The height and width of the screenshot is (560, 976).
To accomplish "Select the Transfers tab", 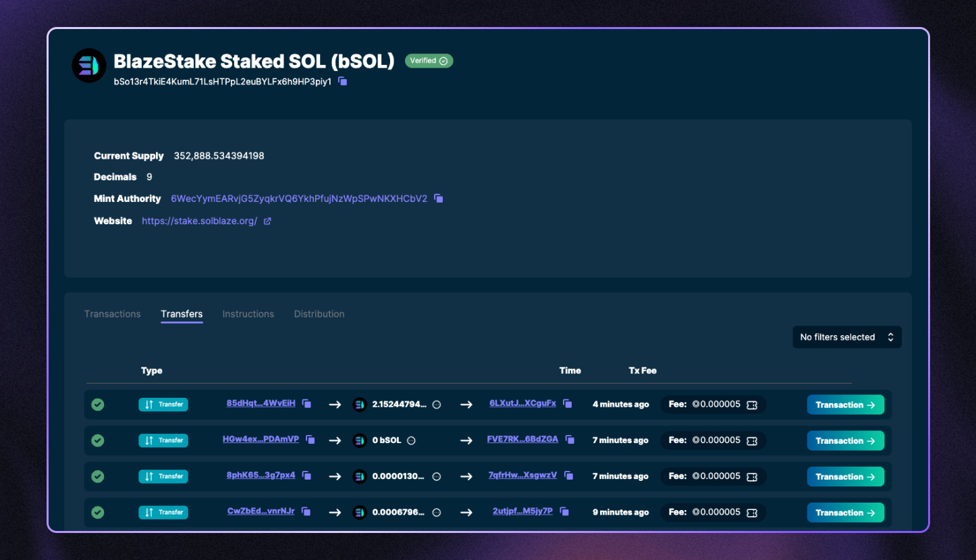I will tap(182, 314).
